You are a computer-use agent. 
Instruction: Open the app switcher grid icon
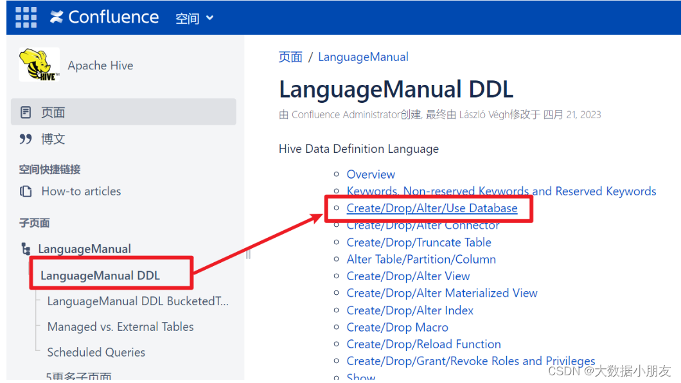pyautogui.click(x=26, y=17)
